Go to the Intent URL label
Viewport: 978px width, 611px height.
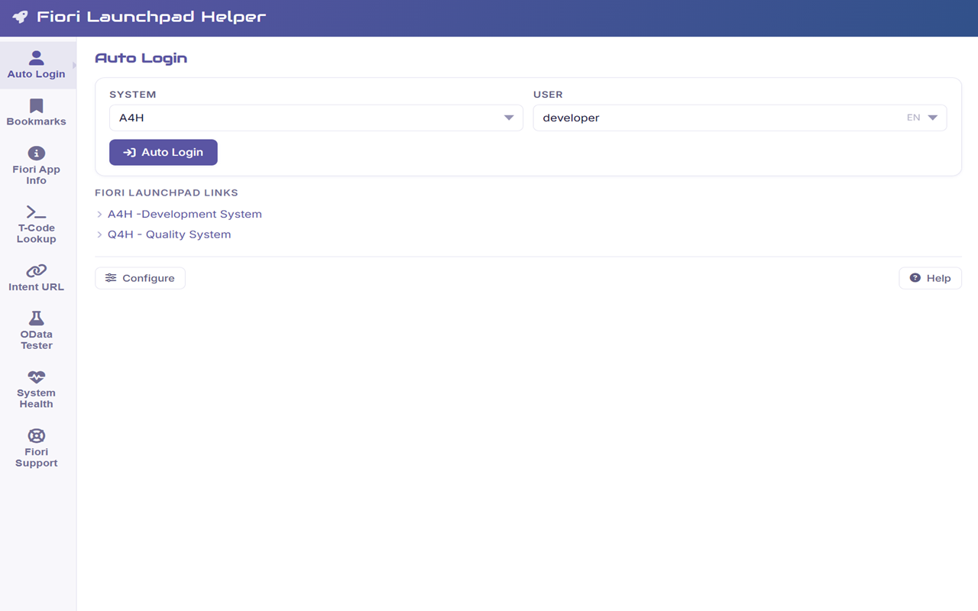click(x=37, y=287)
